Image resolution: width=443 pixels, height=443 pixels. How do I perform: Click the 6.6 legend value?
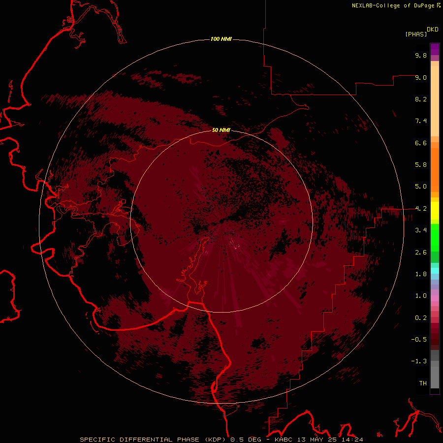(x=421, y=143)
